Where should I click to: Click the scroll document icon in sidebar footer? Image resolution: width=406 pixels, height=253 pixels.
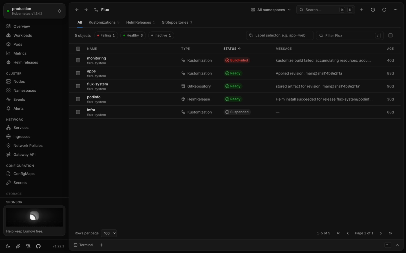(x=28, y=246)
